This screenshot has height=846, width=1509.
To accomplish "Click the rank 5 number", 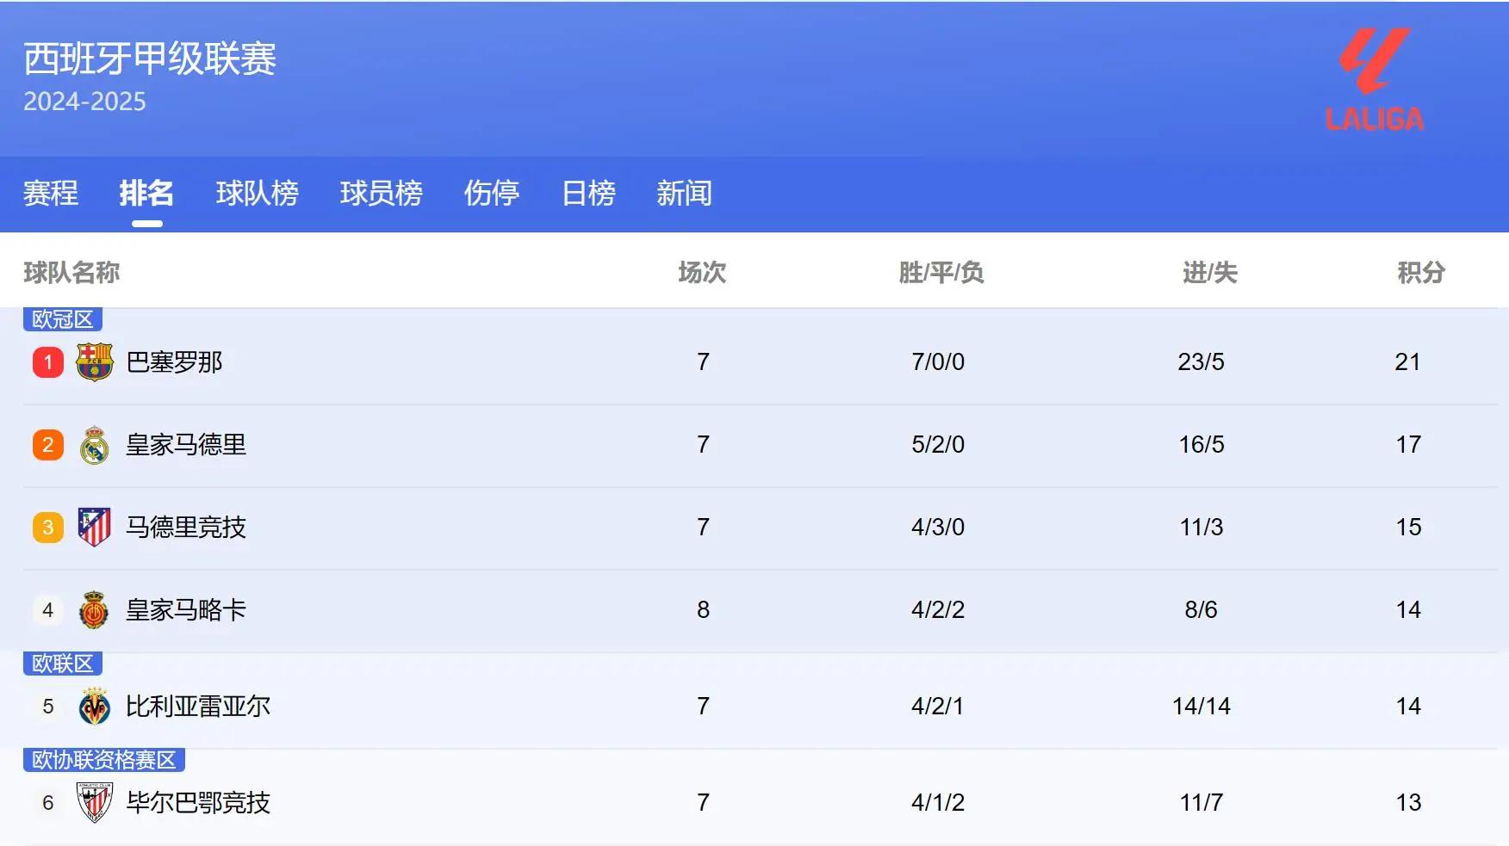I will click(x=48, y=707).
